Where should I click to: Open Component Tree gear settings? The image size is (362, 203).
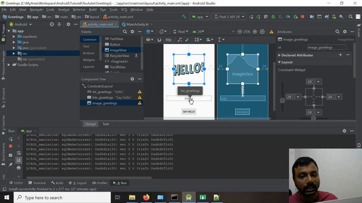tap(132, 79)
